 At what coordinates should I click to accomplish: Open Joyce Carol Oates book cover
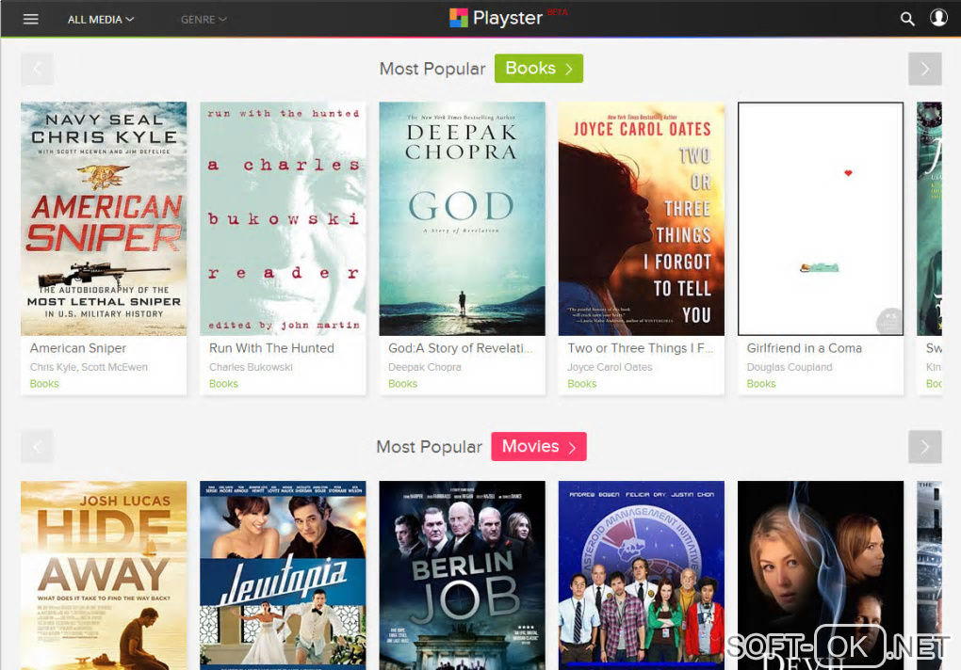point(641,218)
